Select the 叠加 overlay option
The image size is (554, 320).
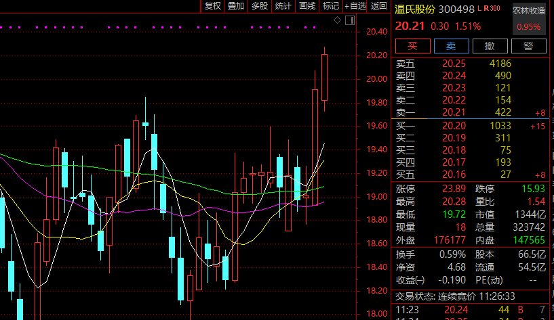point(236,6)
